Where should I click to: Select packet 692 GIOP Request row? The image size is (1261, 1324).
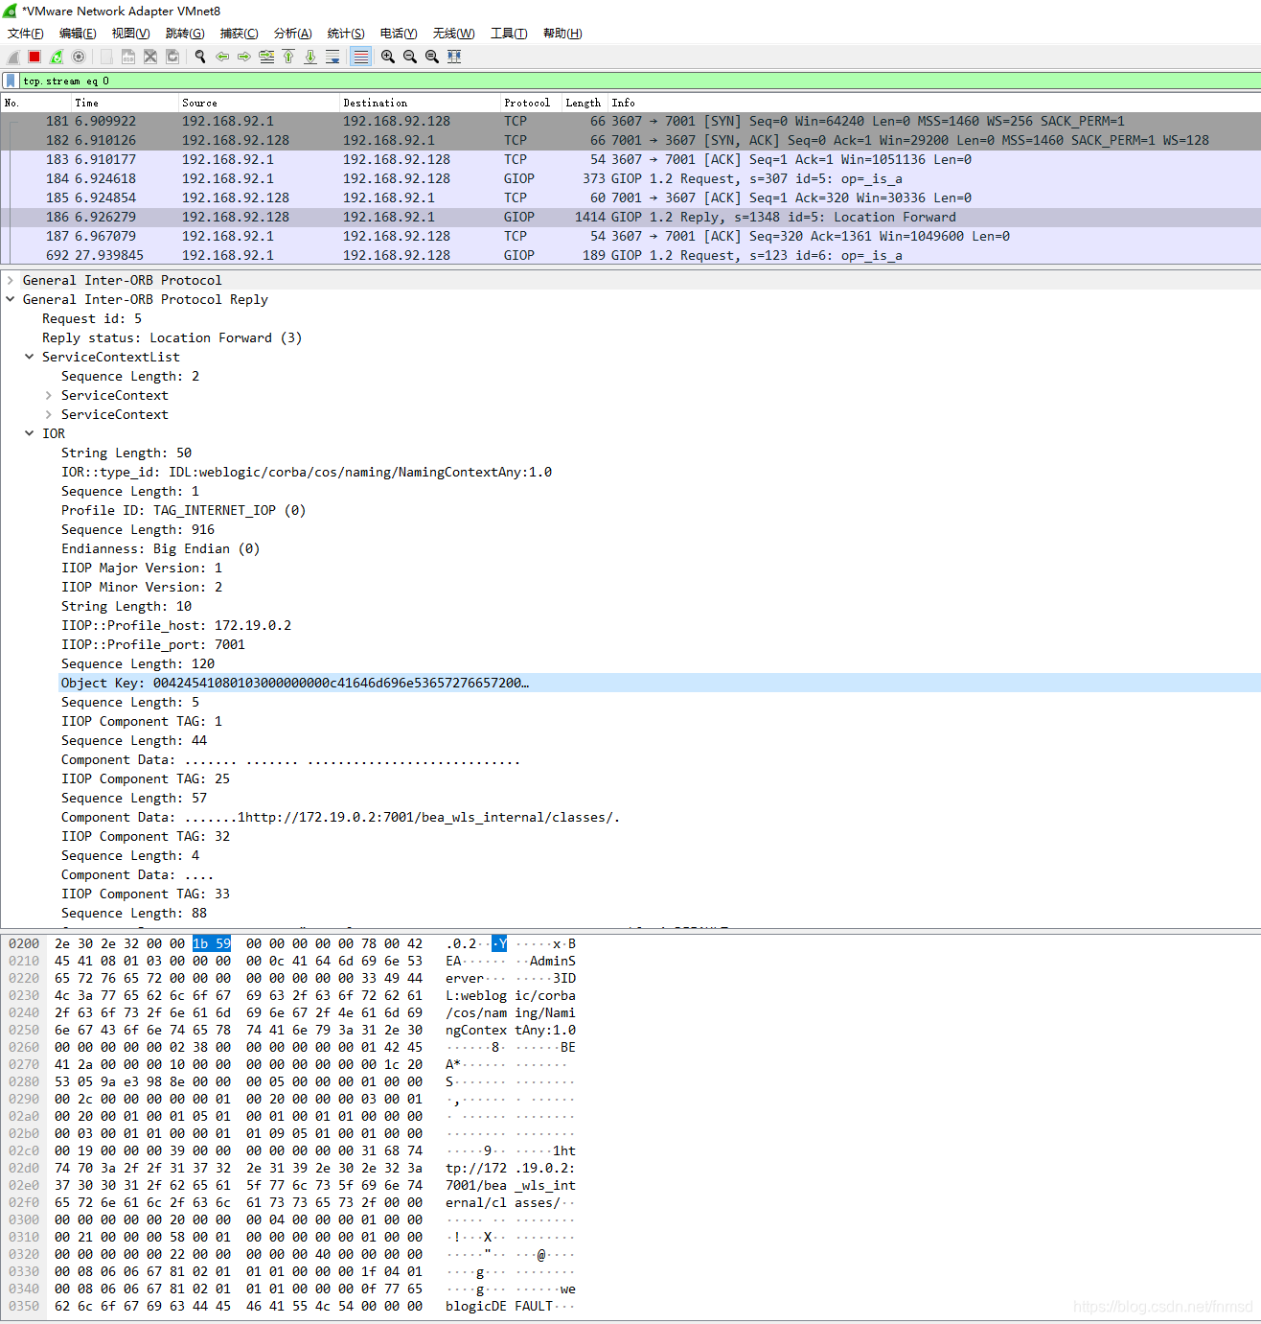coord(630,255)
